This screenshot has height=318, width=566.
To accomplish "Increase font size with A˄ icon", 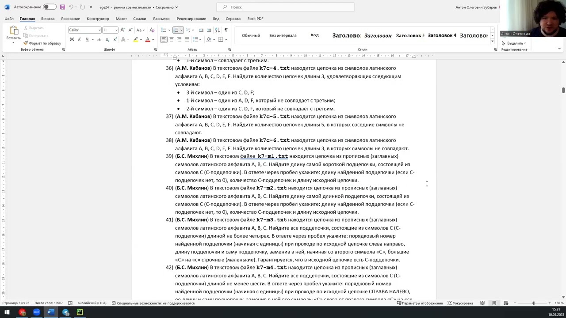I will click(x=122, y=30).
